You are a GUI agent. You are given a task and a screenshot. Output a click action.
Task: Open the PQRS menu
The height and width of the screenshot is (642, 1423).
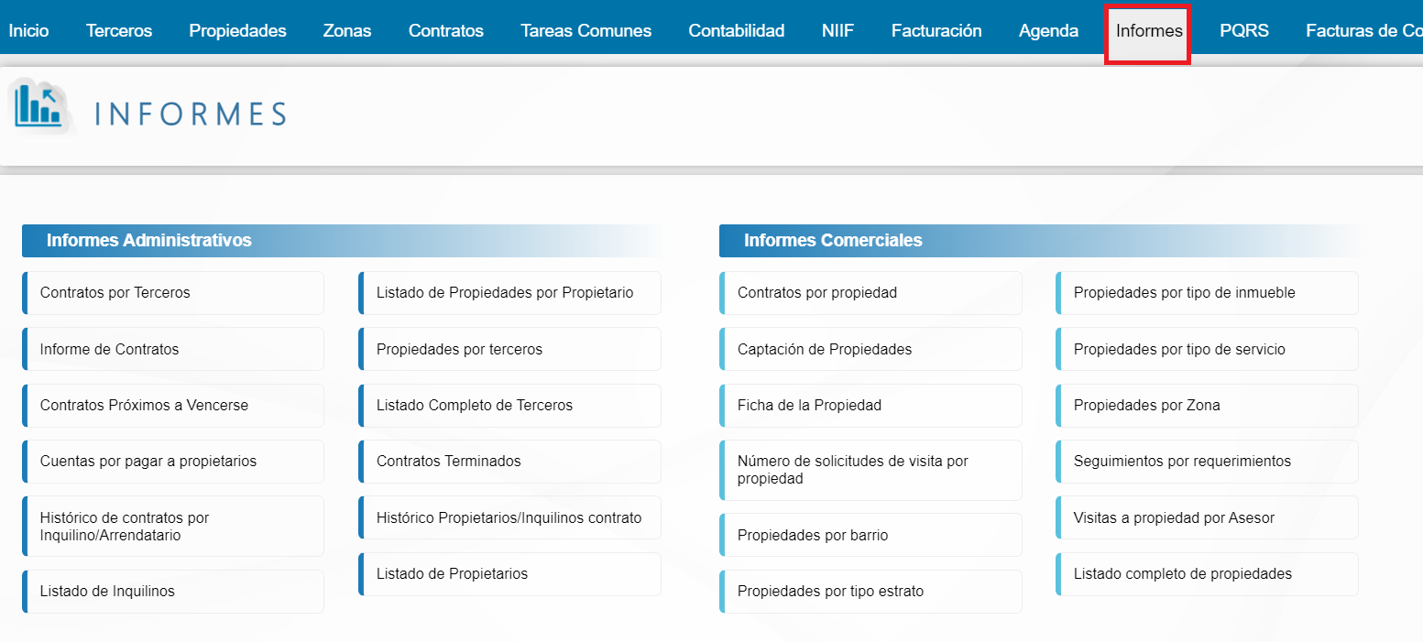(1244, 31)
